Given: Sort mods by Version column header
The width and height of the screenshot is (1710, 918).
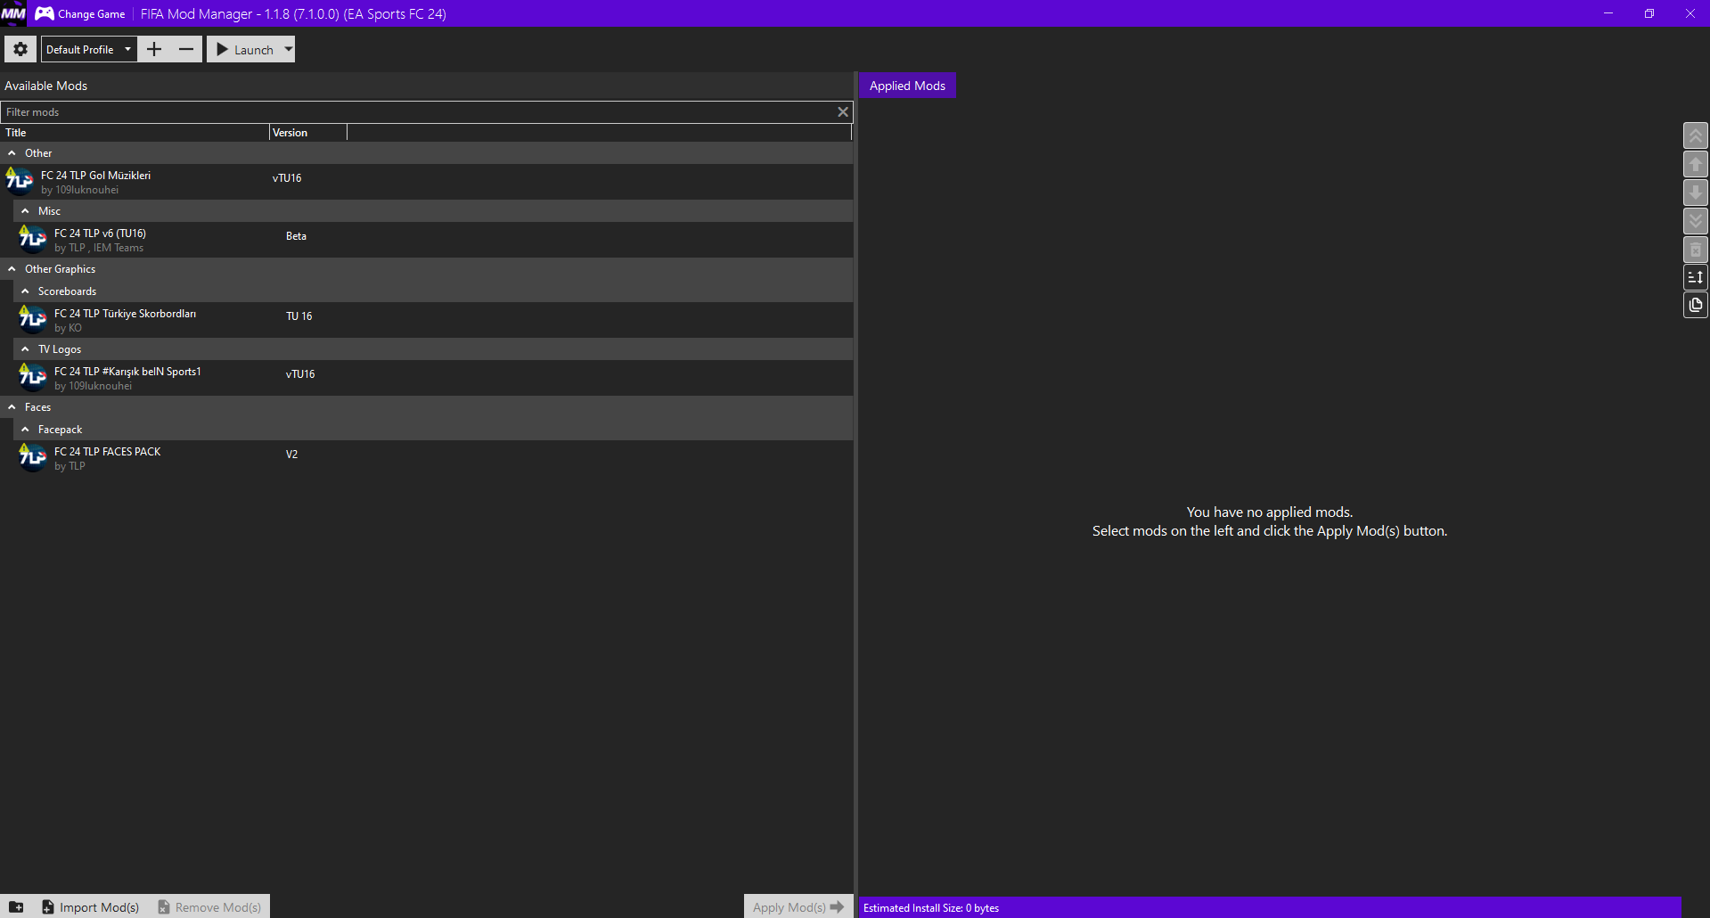Looking at the screenshot, I should tap(307, 133).
